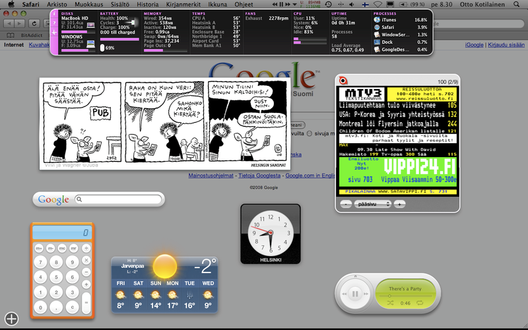Screen dimensions: 528x330
Task: Click the Viivi ja Wagner comic strip
Action: [x=165, y=124]
